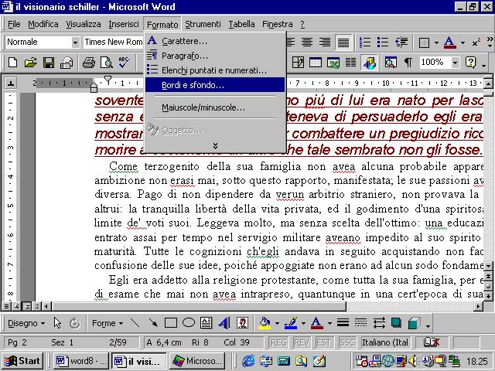Run spelling check ABC icon

(x=124, y=63)
